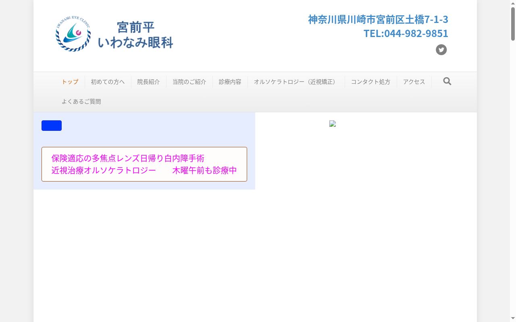Click the text 保険適応の多焦点レンズ日帰り白内障手術
This screenshot has width=516, height=322.
[x=128, y=158]
